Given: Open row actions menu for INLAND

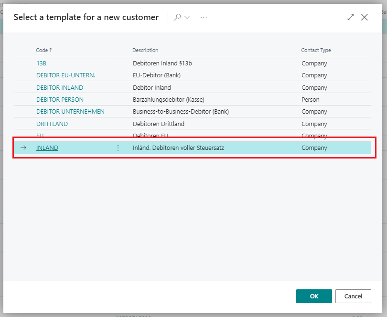Looking at the screenshot, I should coord(118,148).
